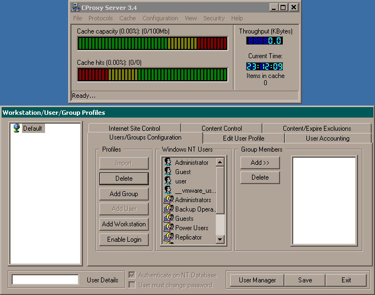
Task: Click the Guests group icon
Action: [169, 218]
